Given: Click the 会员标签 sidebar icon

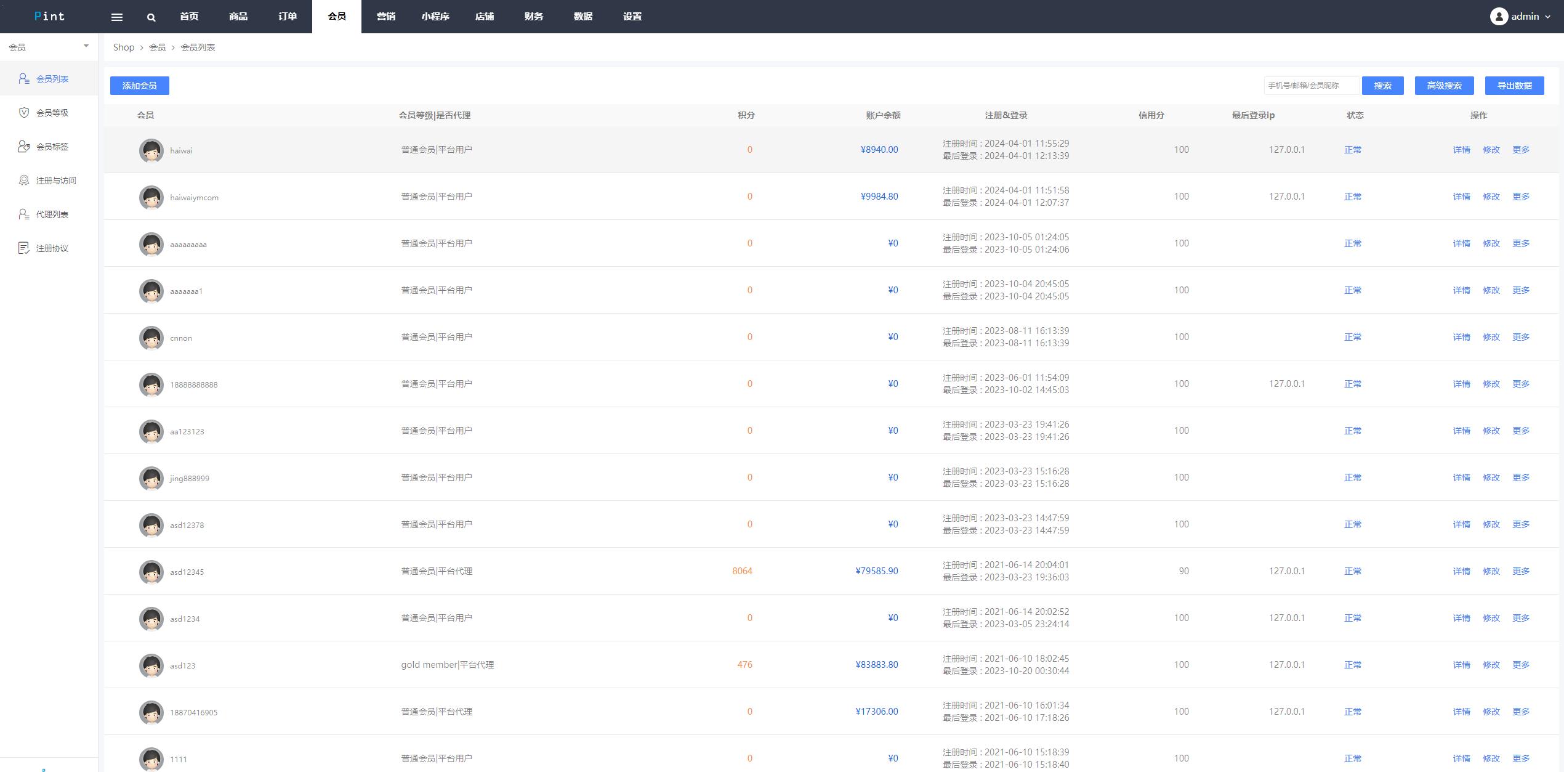Looking at the screenshot, I should tap(24, 146).
